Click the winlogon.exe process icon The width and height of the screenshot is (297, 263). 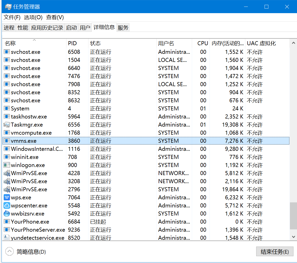[6, 165]
